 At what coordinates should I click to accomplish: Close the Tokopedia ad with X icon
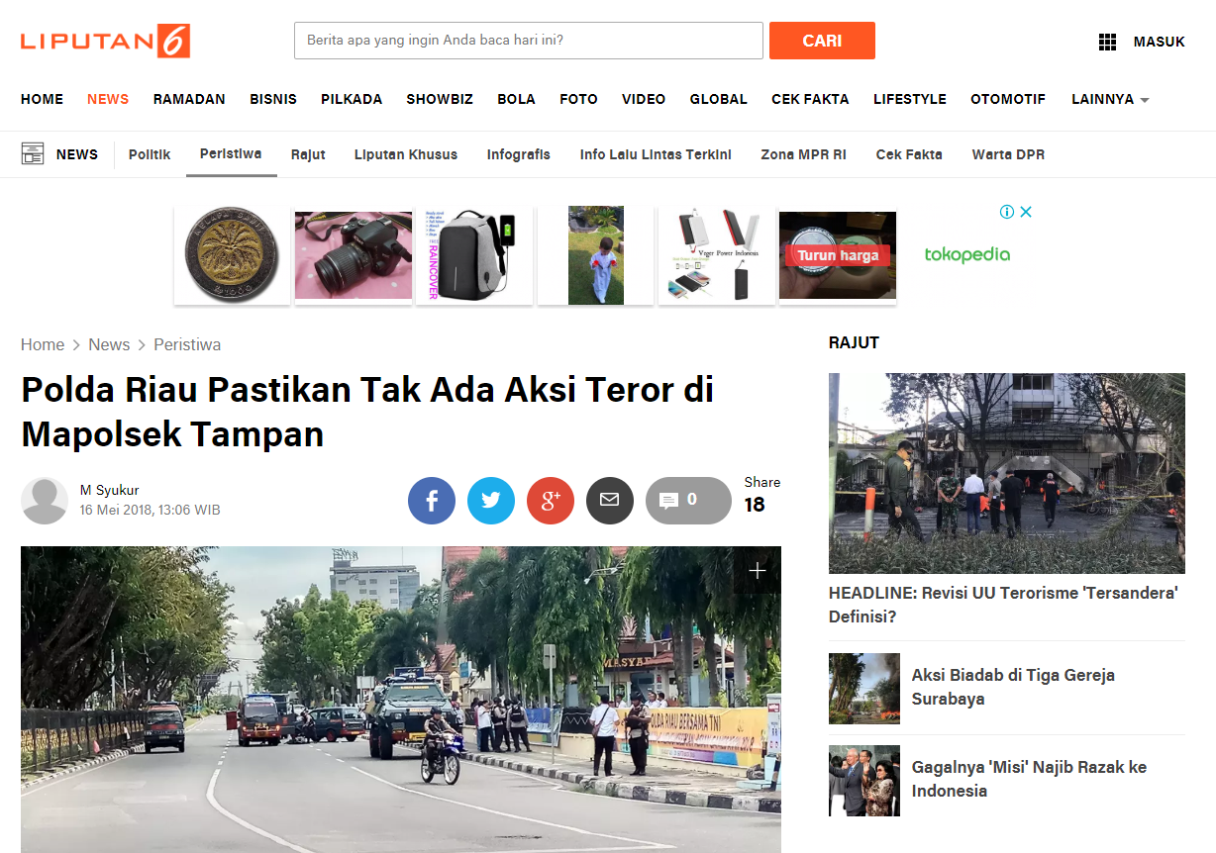1026,212
